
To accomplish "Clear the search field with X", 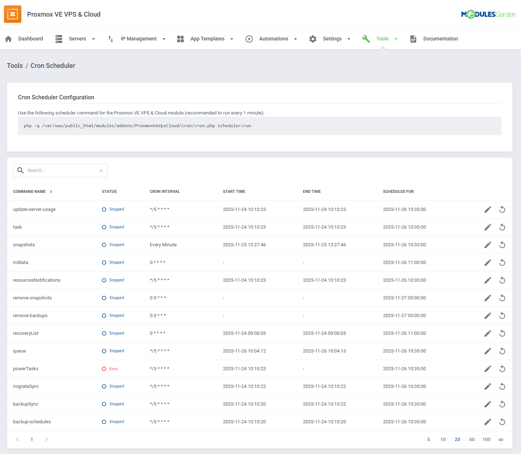I will 101,170.
